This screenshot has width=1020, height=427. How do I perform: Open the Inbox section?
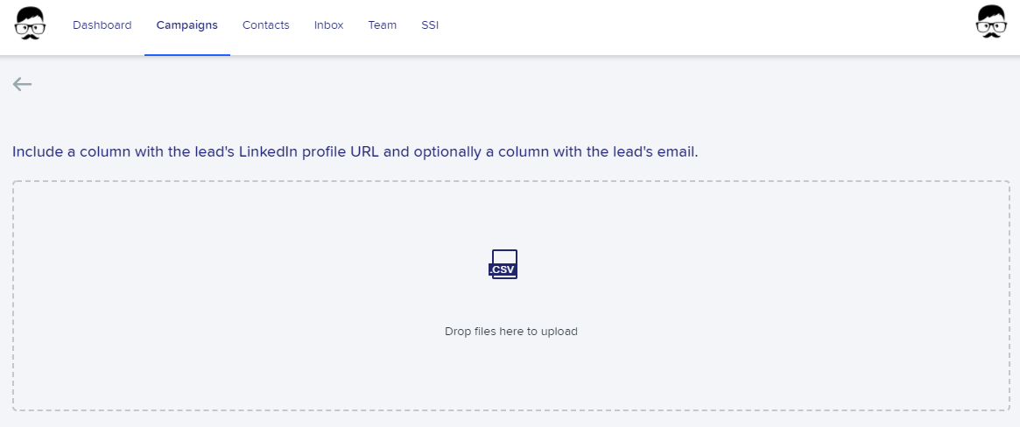pyautogui.click(x=328, y=25)
